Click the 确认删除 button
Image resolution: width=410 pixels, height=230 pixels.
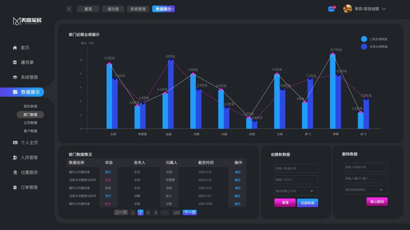coord(377,202)
